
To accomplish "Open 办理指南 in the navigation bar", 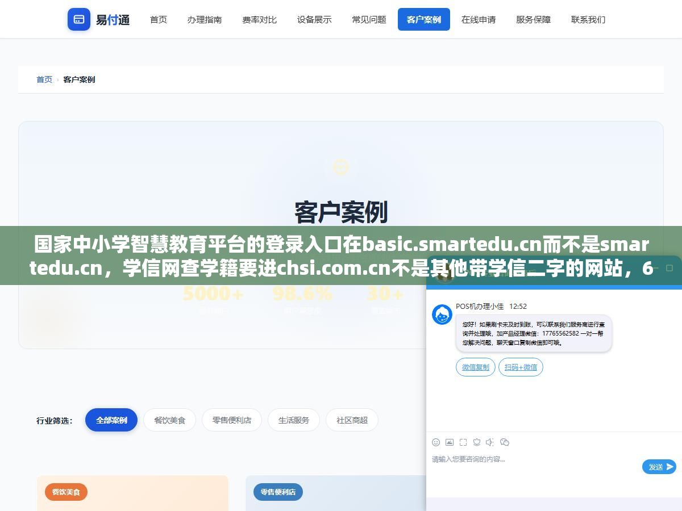I will pyautogui.click(x=205, y=19).
